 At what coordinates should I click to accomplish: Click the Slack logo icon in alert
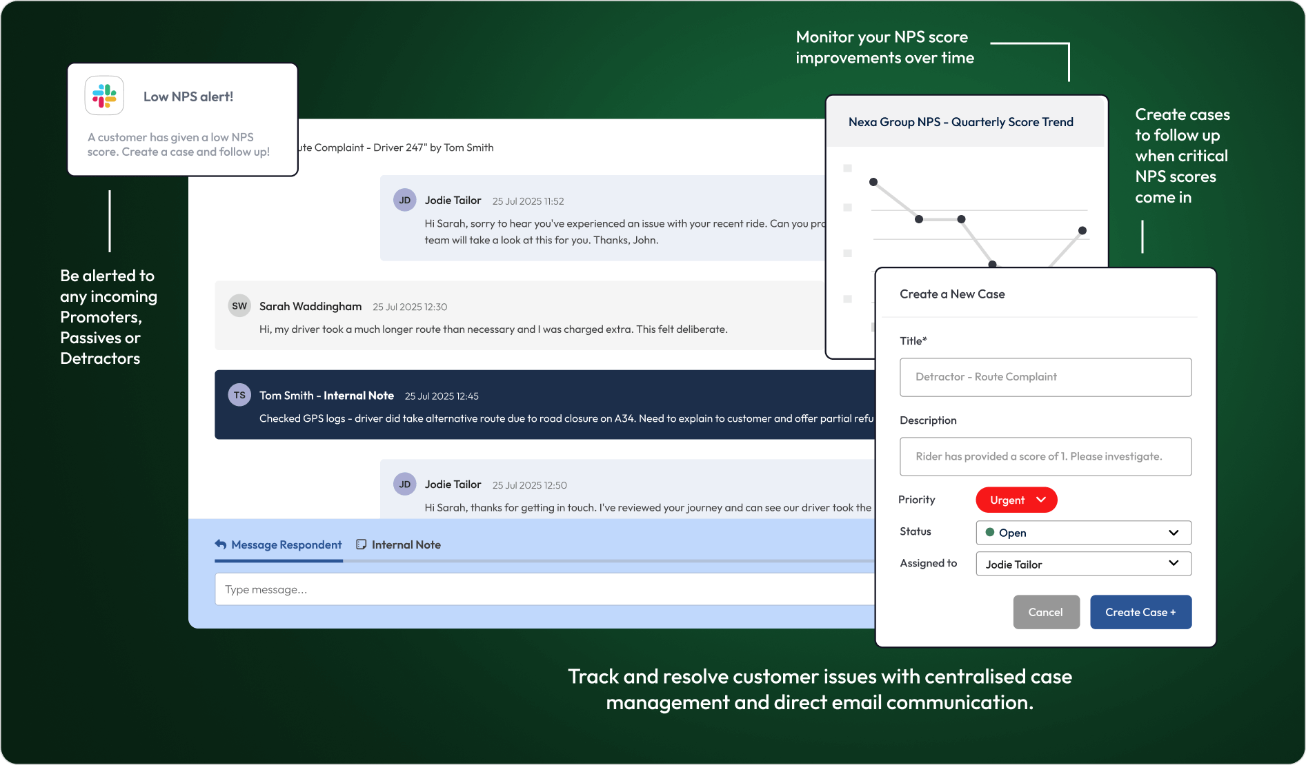coord(104,96)
